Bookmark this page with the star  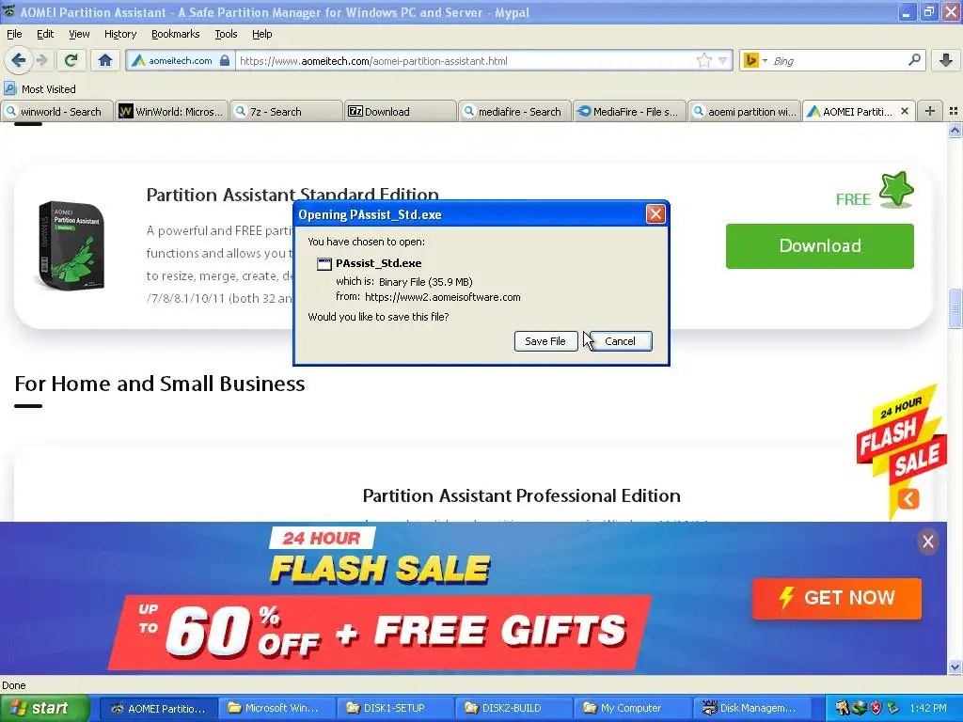coord(703,60)
